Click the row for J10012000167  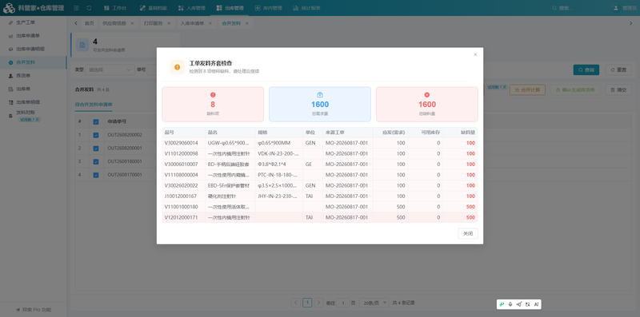point(320,196)
